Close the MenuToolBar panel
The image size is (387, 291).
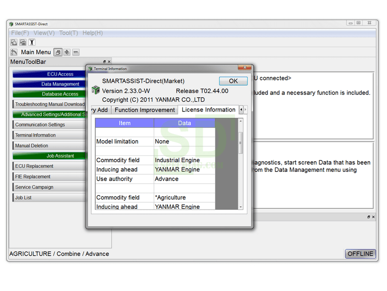[x=109, y=62]
